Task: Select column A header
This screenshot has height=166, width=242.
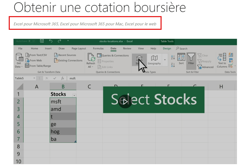Action: click(36, 87)
